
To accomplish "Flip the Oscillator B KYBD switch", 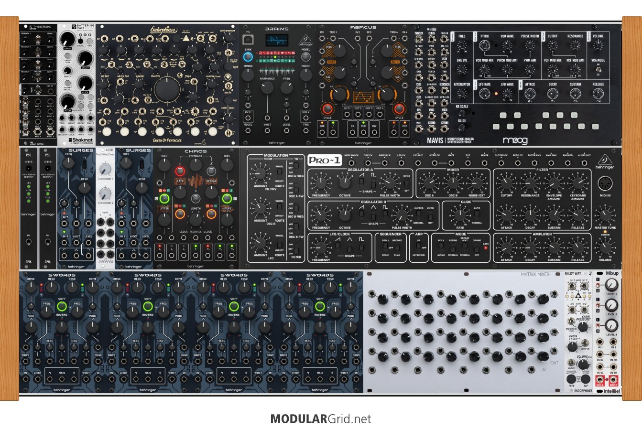I will click(x=430, y=215).
